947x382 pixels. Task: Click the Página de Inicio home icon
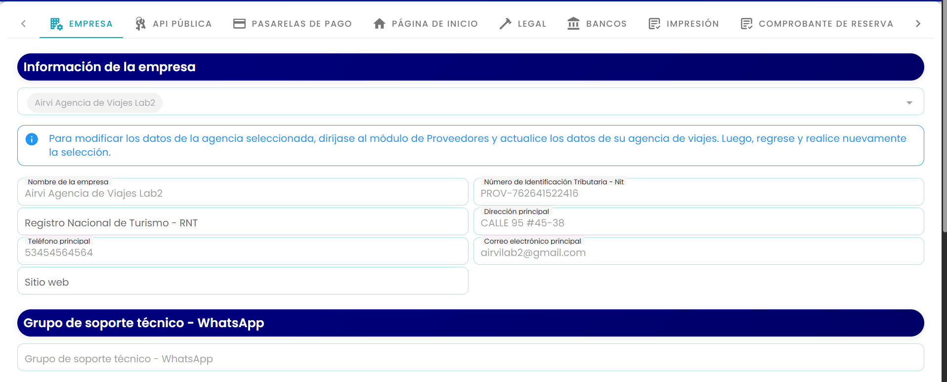coord(380,24)
